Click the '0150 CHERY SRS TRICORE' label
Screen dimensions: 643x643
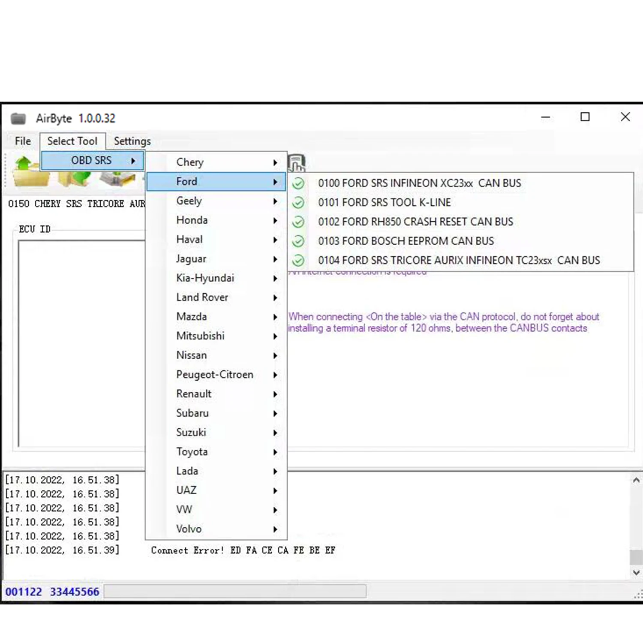pos(76,204)
